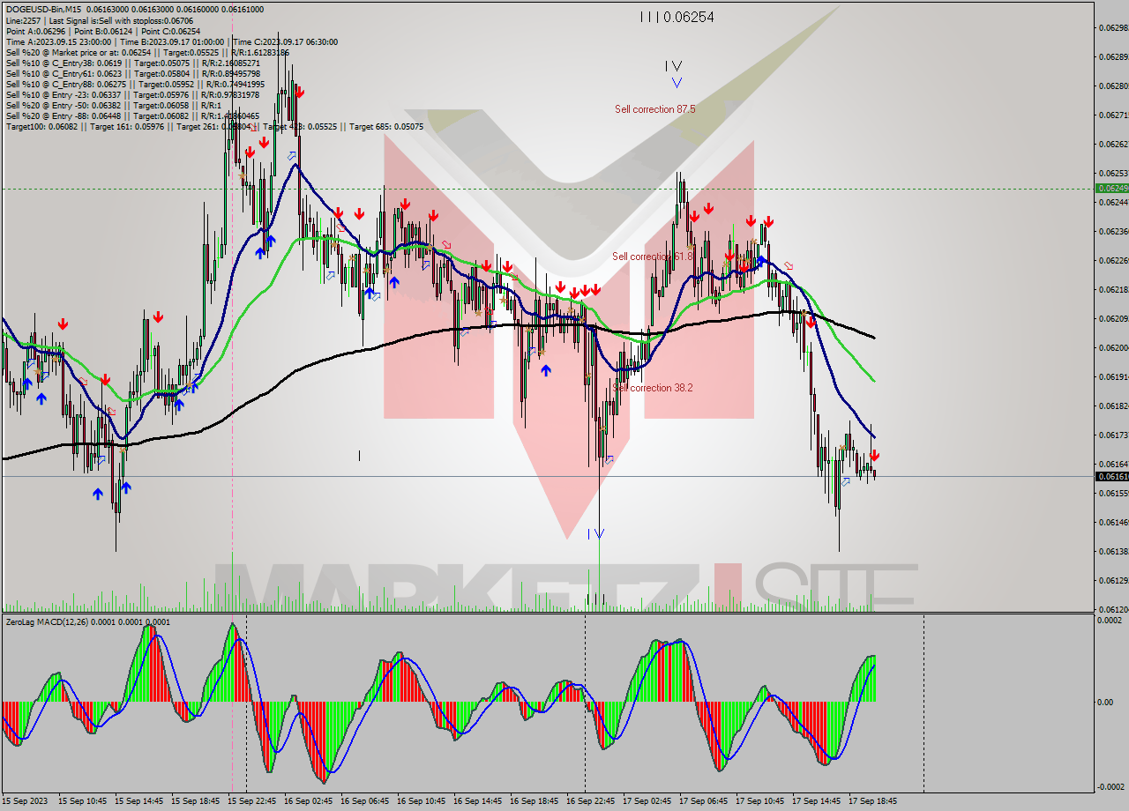Viewport: 1129px width, 811px height.
Task: Click the 'I I I 0.06254' wave label
Action: [677, 17]
